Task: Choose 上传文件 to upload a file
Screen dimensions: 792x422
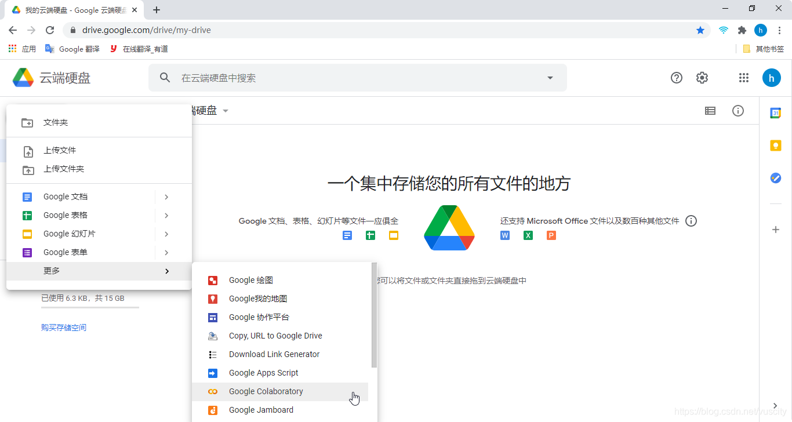Action: pos(99,150)
